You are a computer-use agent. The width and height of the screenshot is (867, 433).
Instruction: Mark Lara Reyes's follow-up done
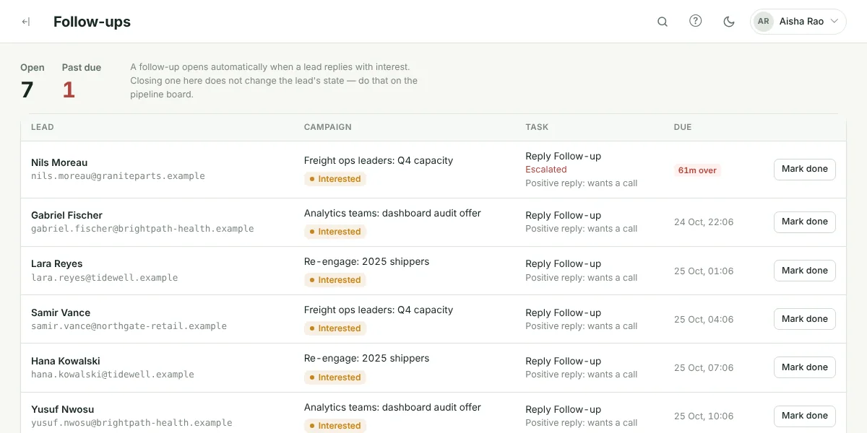[805, 271]
